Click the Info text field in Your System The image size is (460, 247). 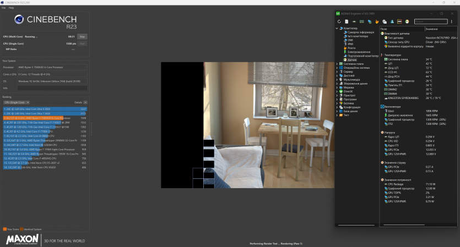click(52, 87)
